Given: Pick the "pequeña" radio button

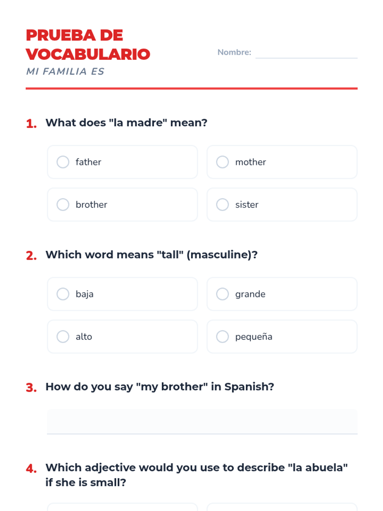Looking at the screenshot, I should point(222,336).
